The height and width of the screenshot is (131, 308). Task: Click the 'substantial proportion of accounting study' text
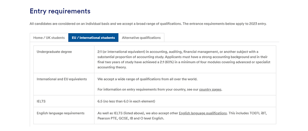130,57
